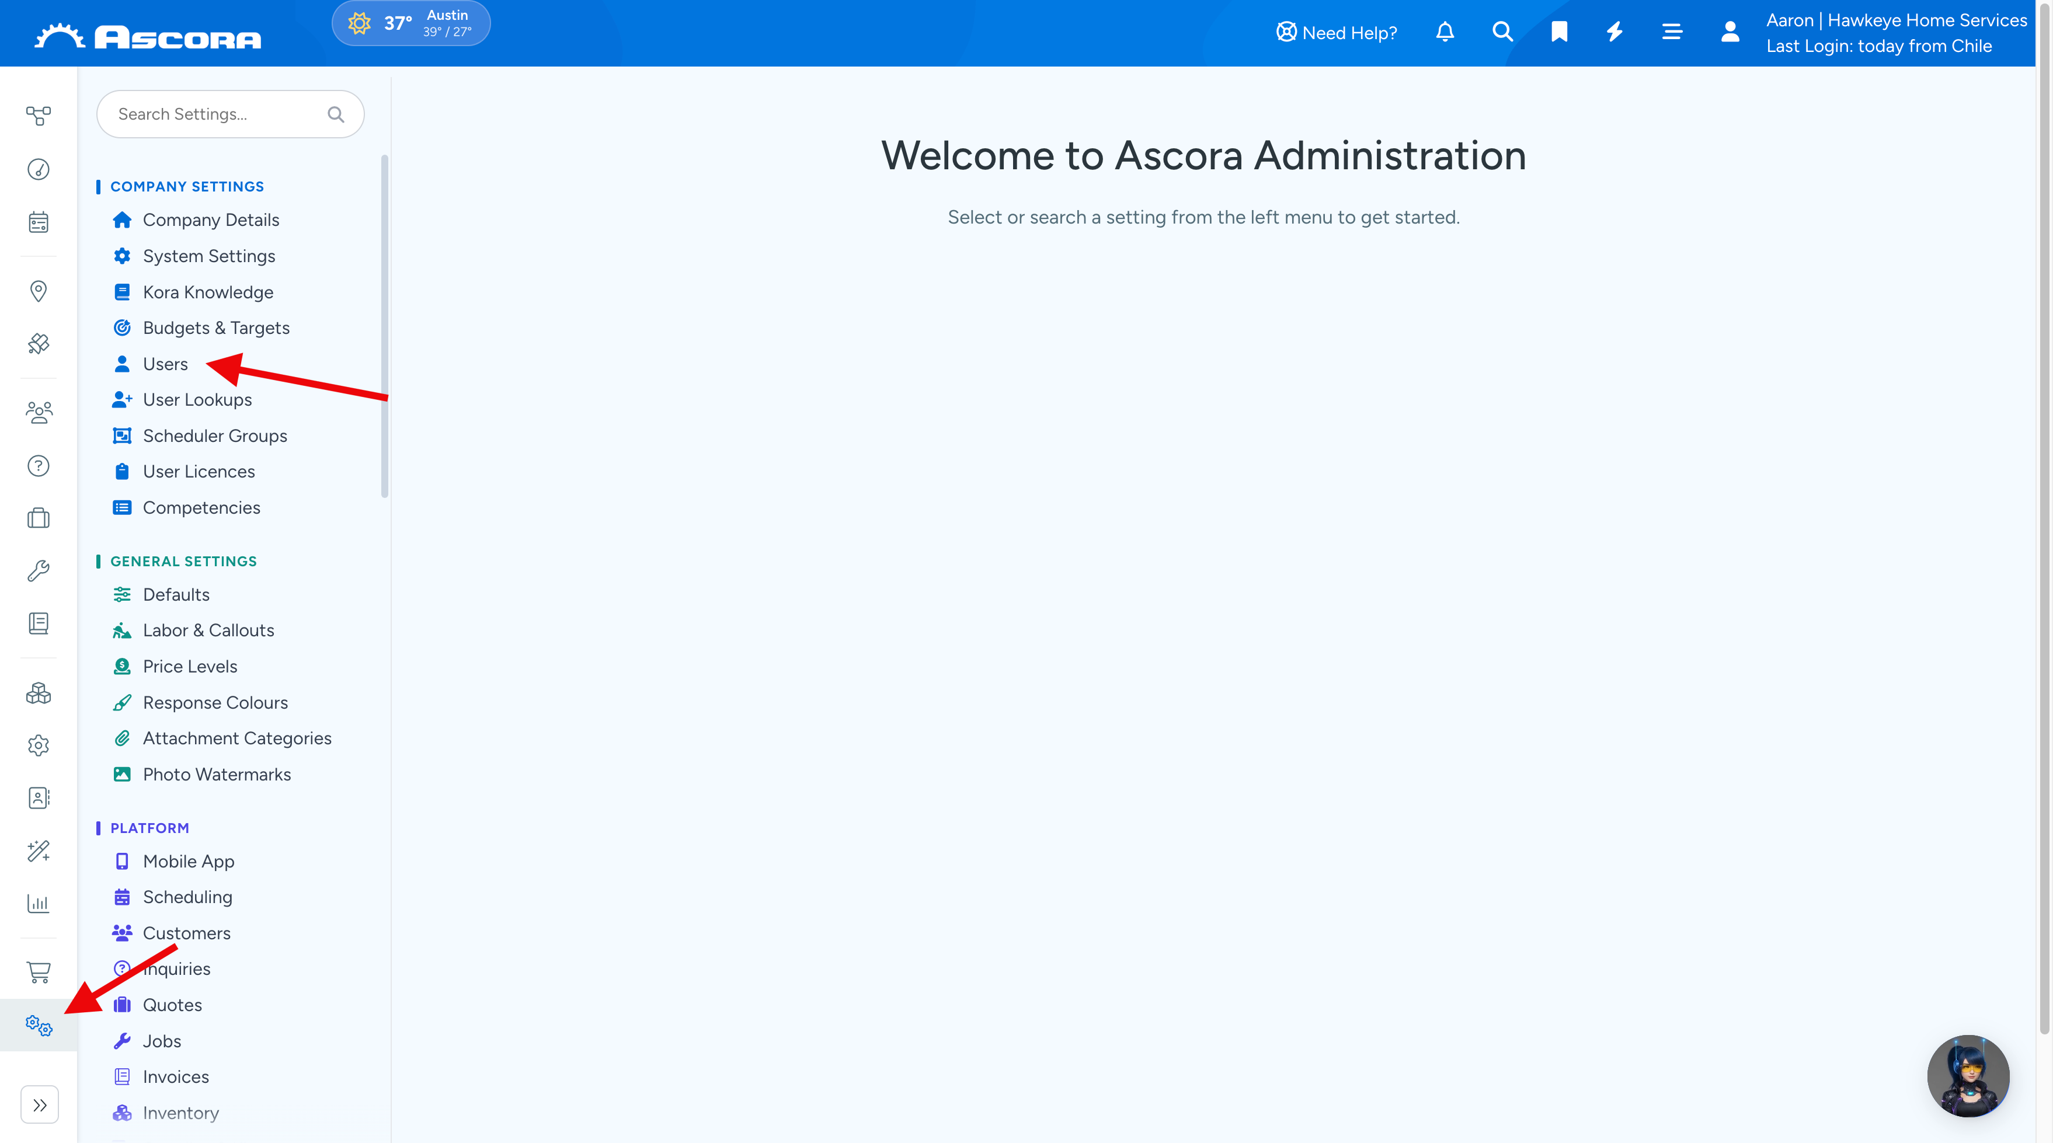
Task: Click the single gear icon in the navigation rail
Action: pyautogui.click(x=39, y=745)
